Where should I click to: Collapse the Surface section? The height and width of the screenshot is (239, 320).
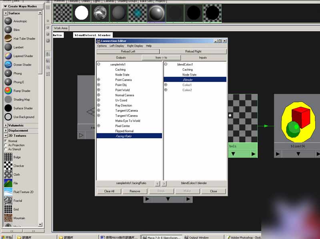tap(6, 13)
